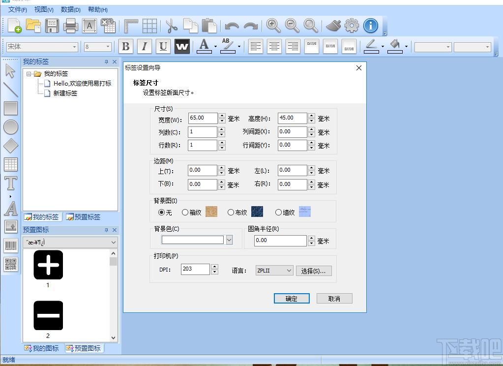
Task: Select the barcode tool
Action: tap(11, 246)
